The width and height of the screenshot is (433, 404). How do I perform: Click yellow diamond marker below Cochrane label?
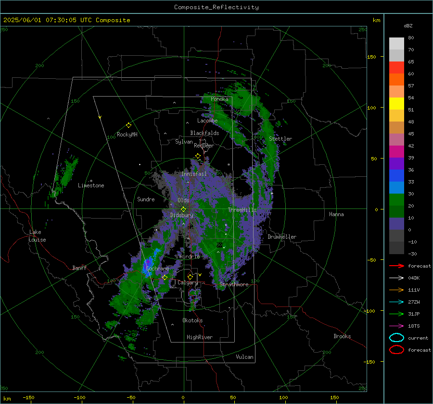pos(165,278)
